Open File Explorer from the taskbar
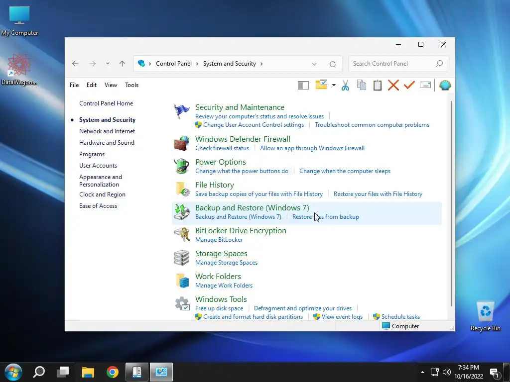The image size is (510, 382). coord(88,372)
